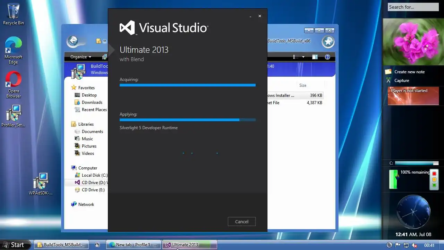The height and width of the screenshot is (250, 444).
Task: Click the new note icon in sidebar
Action: [x=388, y=72]
